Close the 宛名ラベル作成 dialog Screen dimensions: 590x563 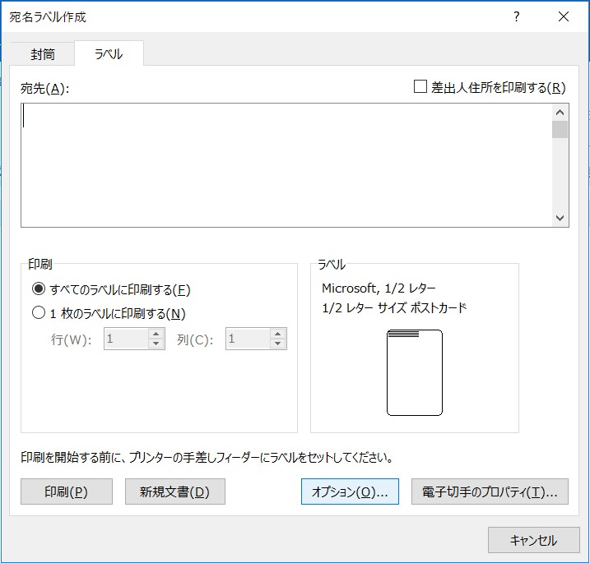click(564, 16)
